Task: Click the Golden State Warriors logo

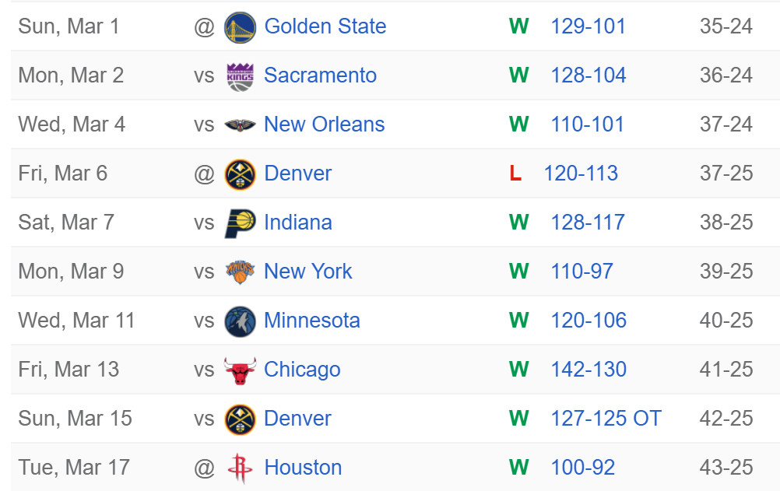Action: [x=240, y=27]
